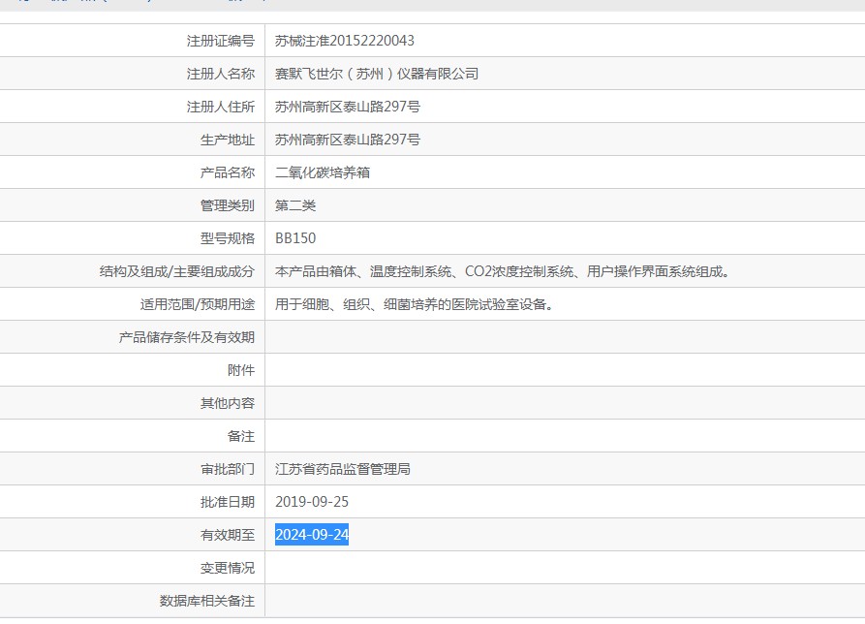
Task: Click the 生产地址 address value
Action: [348, 140]
